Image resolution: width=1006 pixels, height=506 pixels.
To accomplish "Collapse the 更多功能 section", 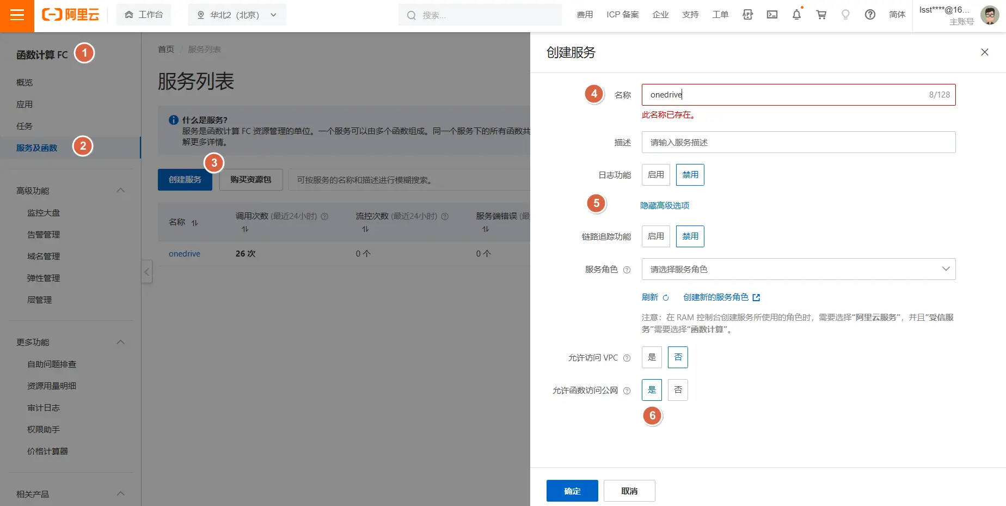I will pyautogui.click(x=121, y=342).
